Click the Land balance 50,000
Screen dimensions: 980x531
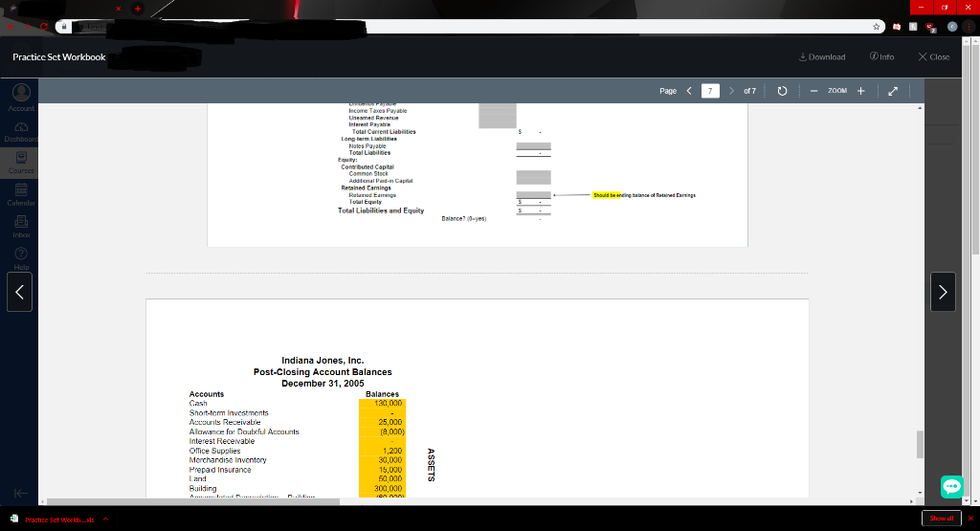click(x=383, y=479)
